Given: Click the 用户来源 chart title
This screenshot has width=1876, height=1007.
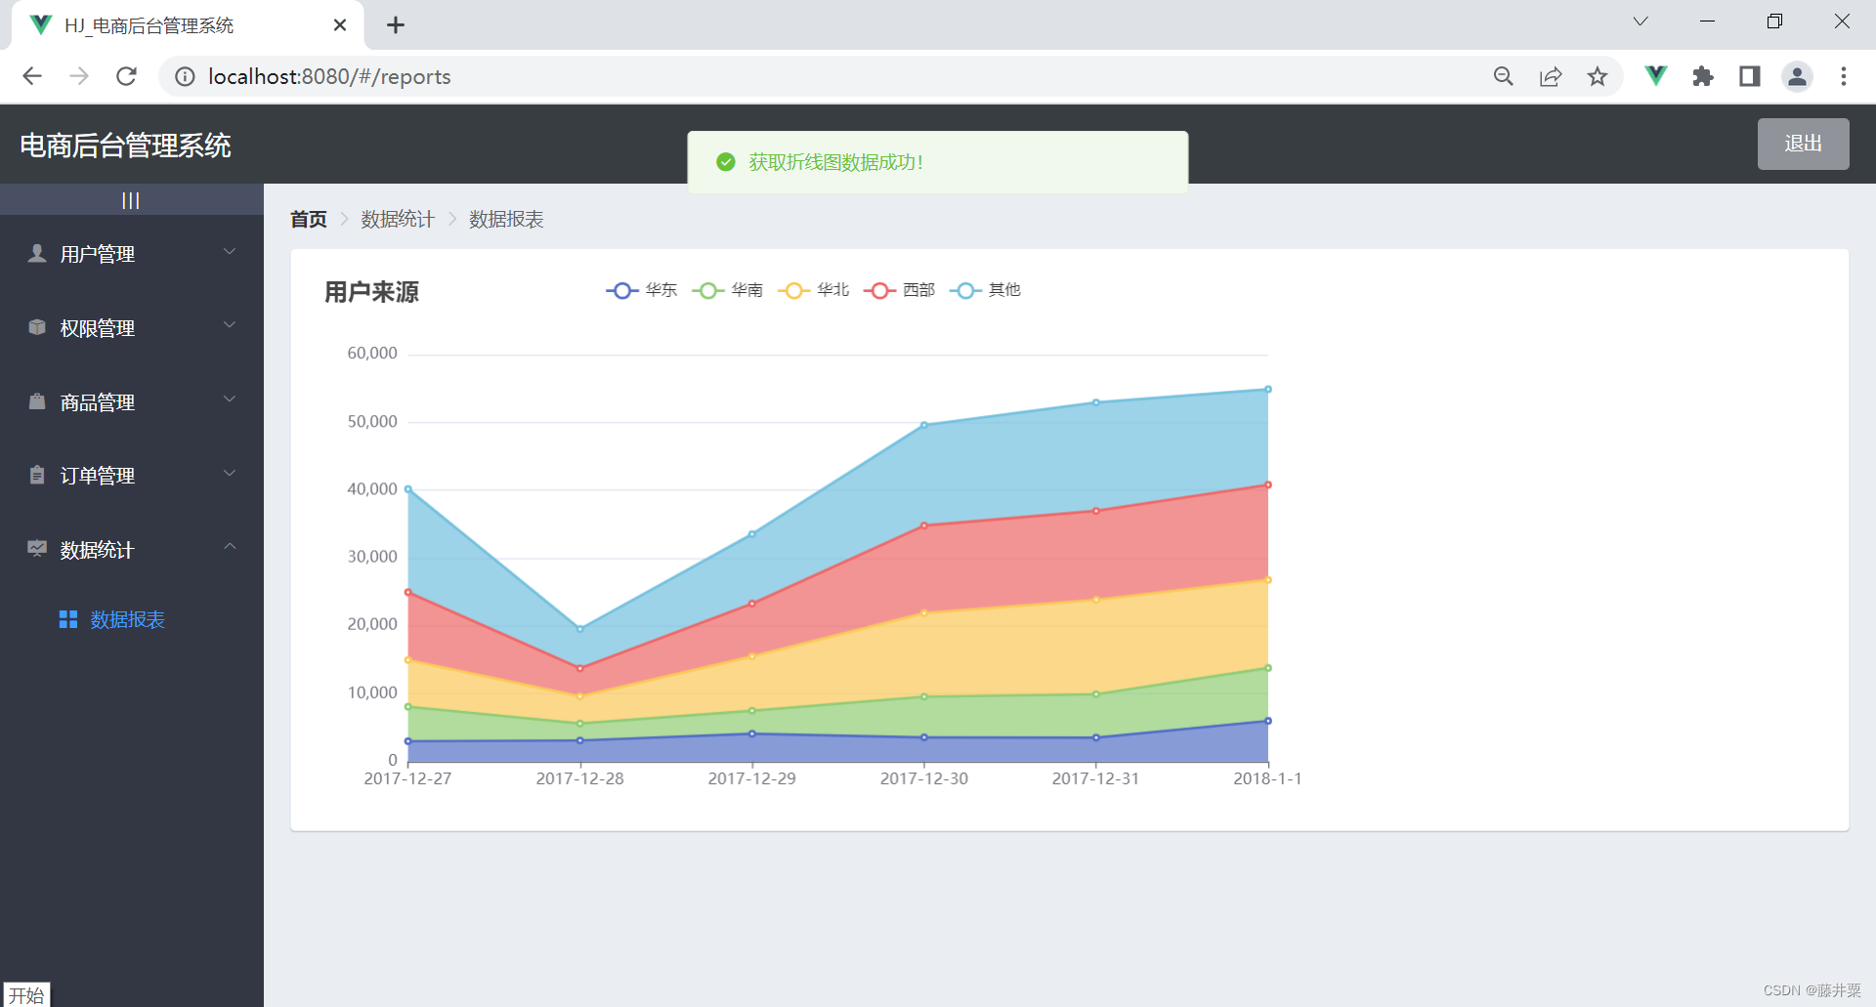Looking at the screenshot, I should pos(371,292).
